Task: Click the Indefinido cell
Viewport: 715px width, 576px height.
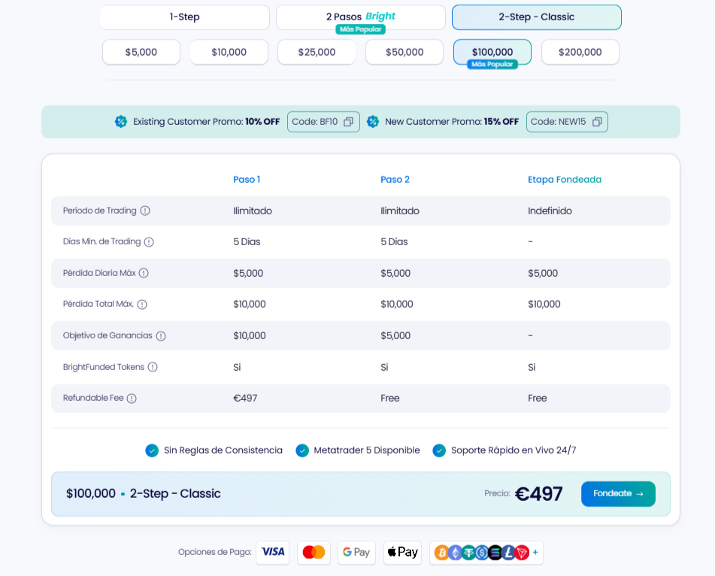Action: click(550, 211)
